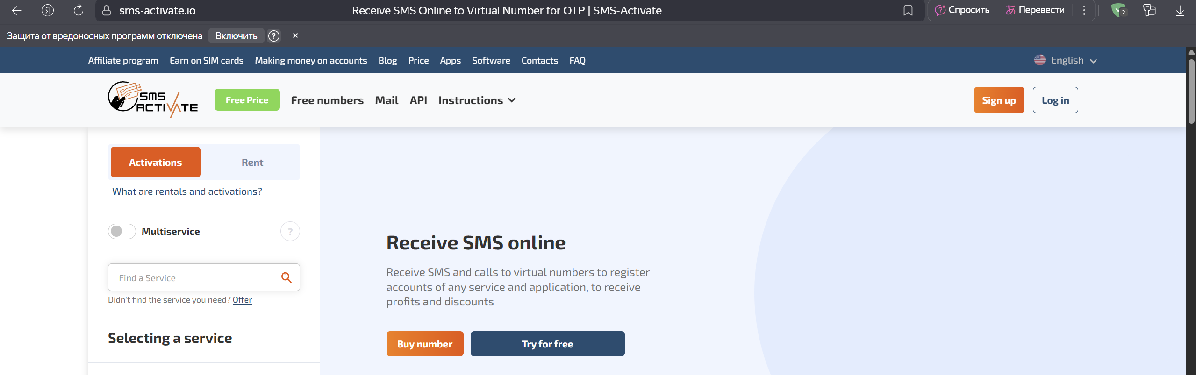Open the Contacts page
This screenshot has width=1196, height=375.
point(539,60)
